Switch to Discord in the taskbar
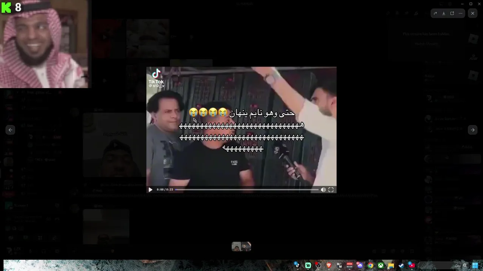This screenshot has height=271, width=483. point(360,265)
